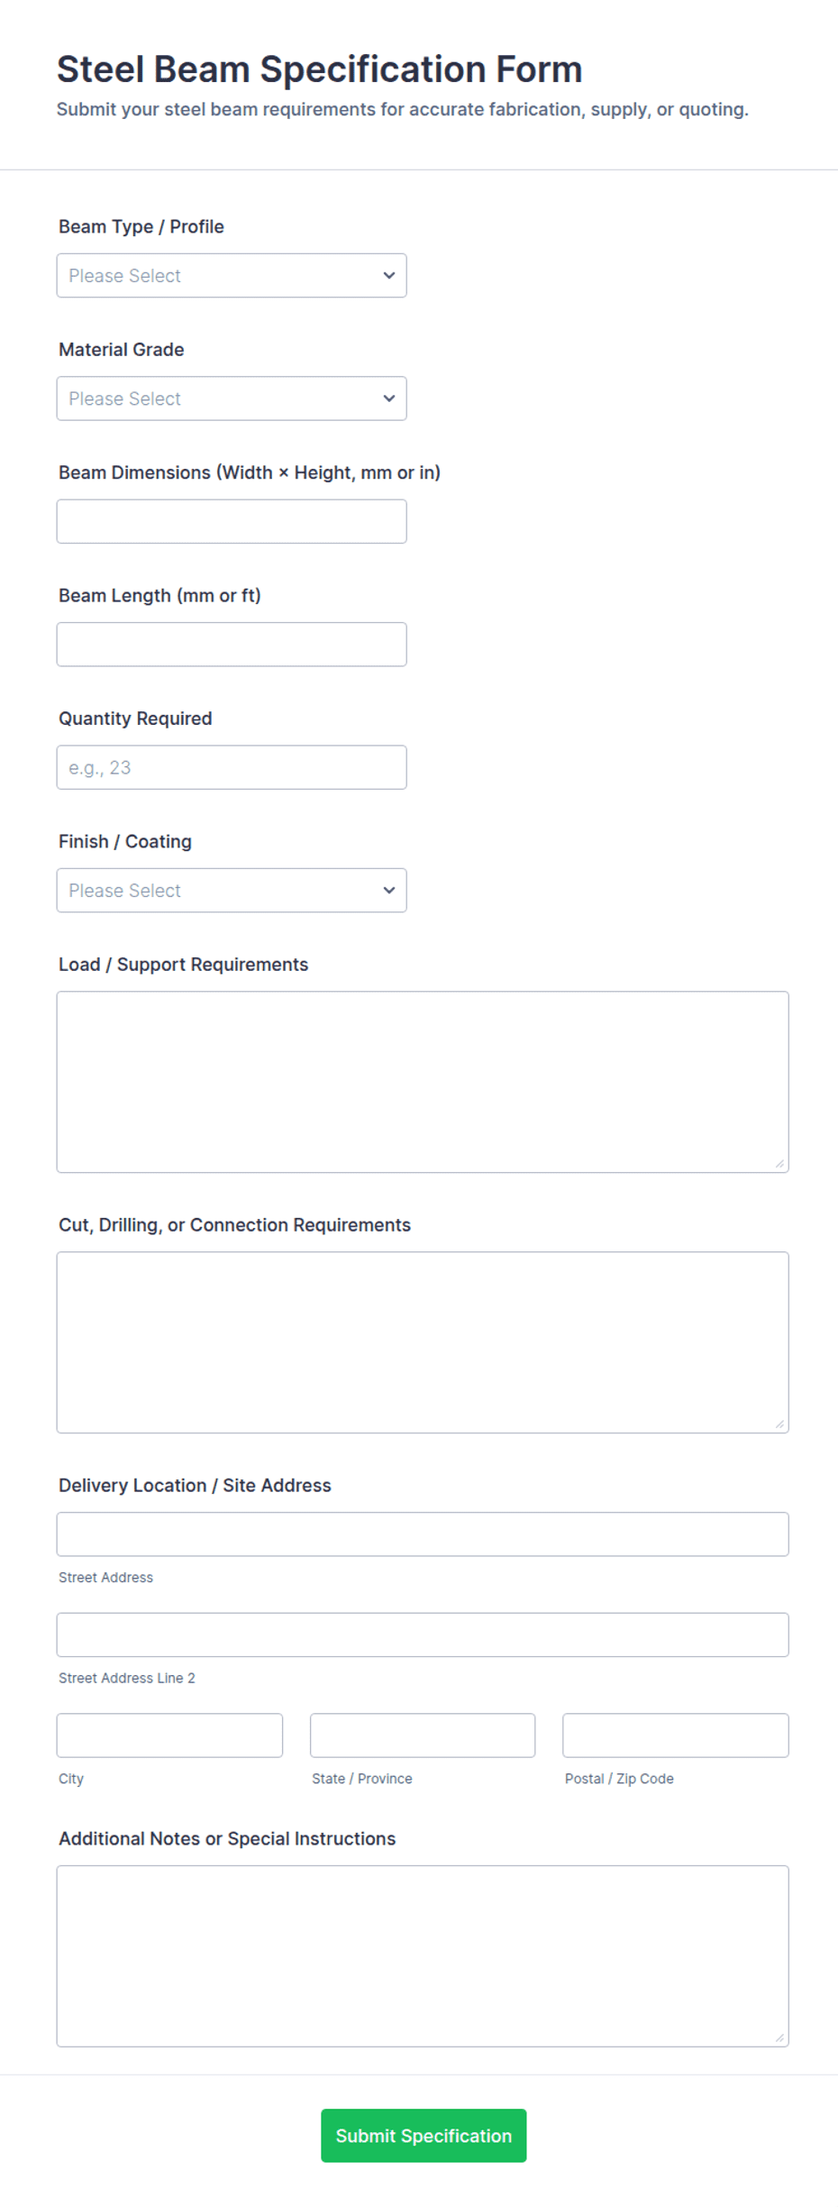This screenshot has width=838, height=2207.
Task: Click the Steel Beam Specification Form heading
Action: [x=320, y=69]
